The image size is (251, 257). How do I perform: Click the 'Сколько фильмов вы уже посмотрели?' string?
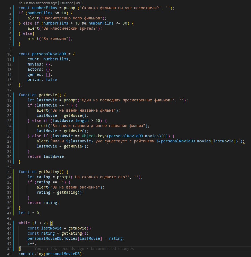click(120, 8)
